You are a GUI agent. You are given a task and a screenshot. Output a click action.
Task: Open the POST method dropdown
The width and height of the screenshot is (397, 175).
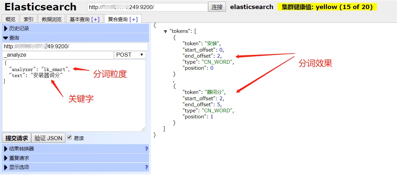point(130,55)
